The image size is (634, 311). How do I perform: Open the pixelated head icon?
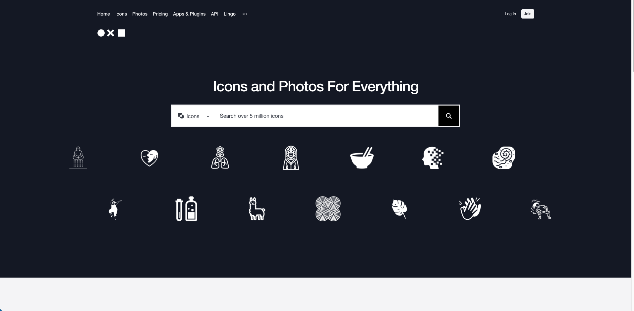point(433,158)
